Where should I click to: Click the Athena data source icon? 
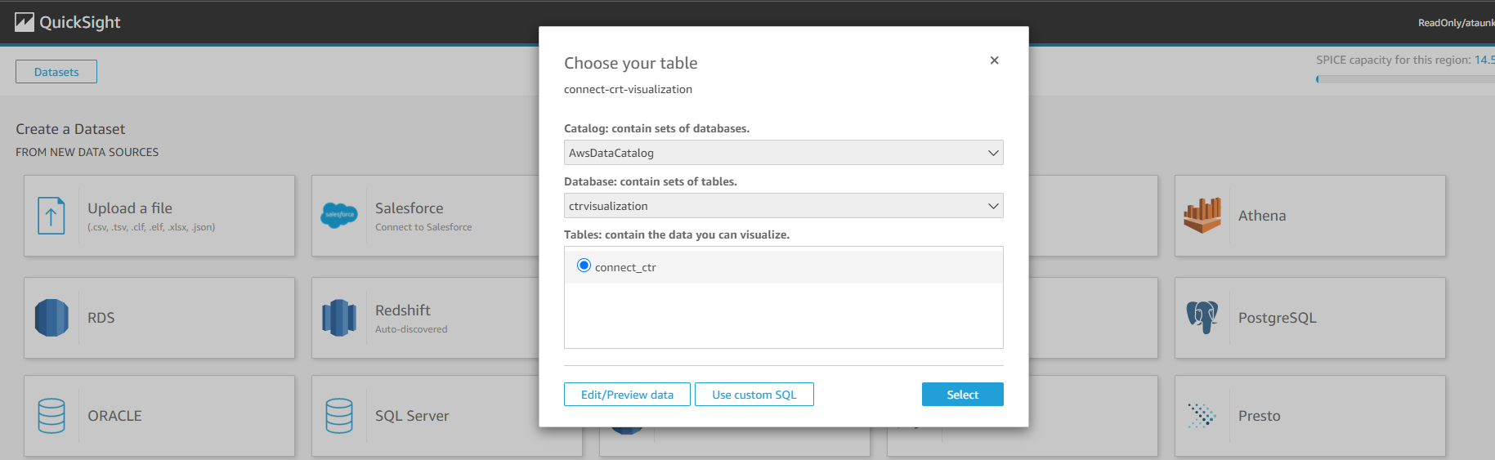(1202, 216)
